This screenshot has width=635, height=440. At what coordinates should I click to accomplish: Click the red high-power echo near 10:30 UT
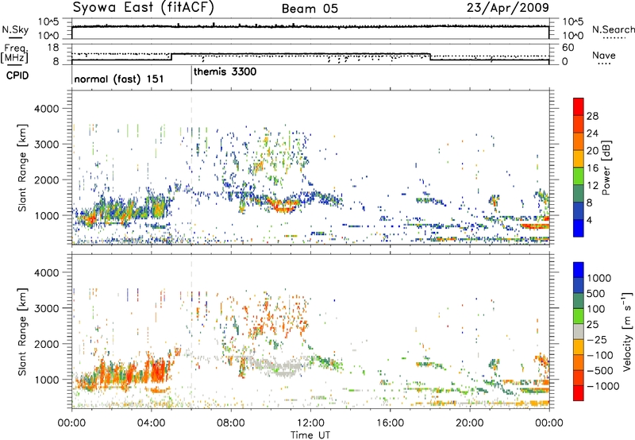(283, 206)
